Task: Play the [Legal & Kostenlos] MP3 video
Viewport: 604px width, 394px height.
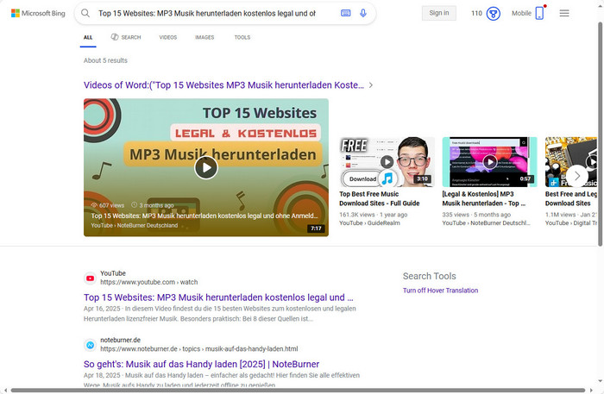Action: click(489, 161)
